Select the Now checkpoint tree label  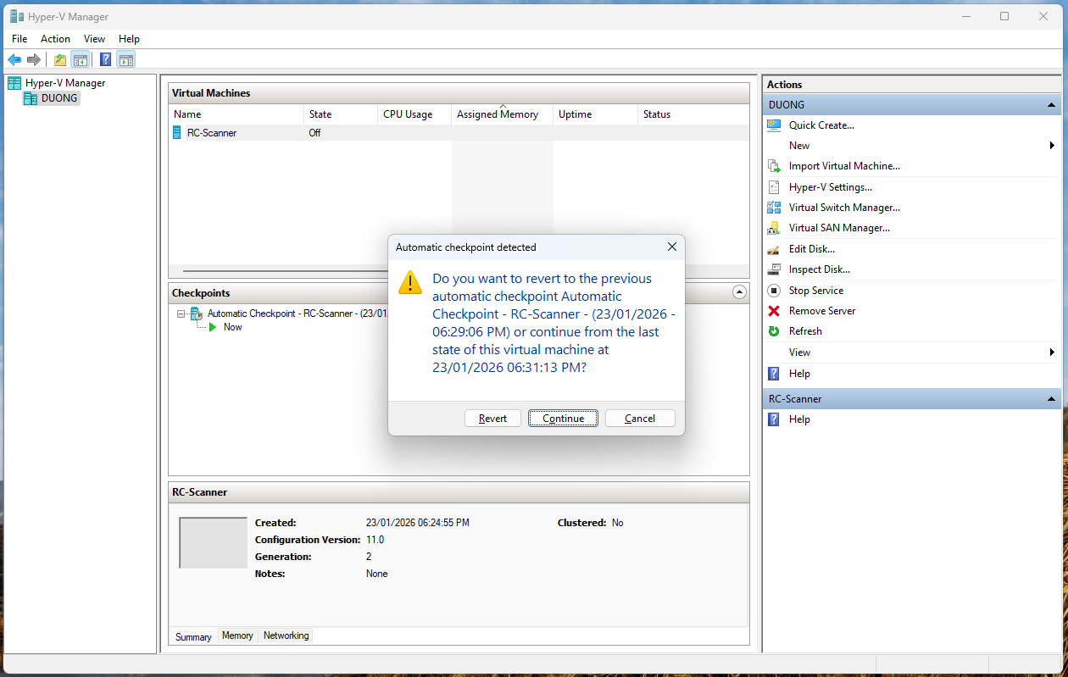tap(233, 327)
